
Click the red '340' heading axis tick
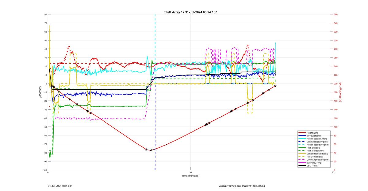(336, 23)
